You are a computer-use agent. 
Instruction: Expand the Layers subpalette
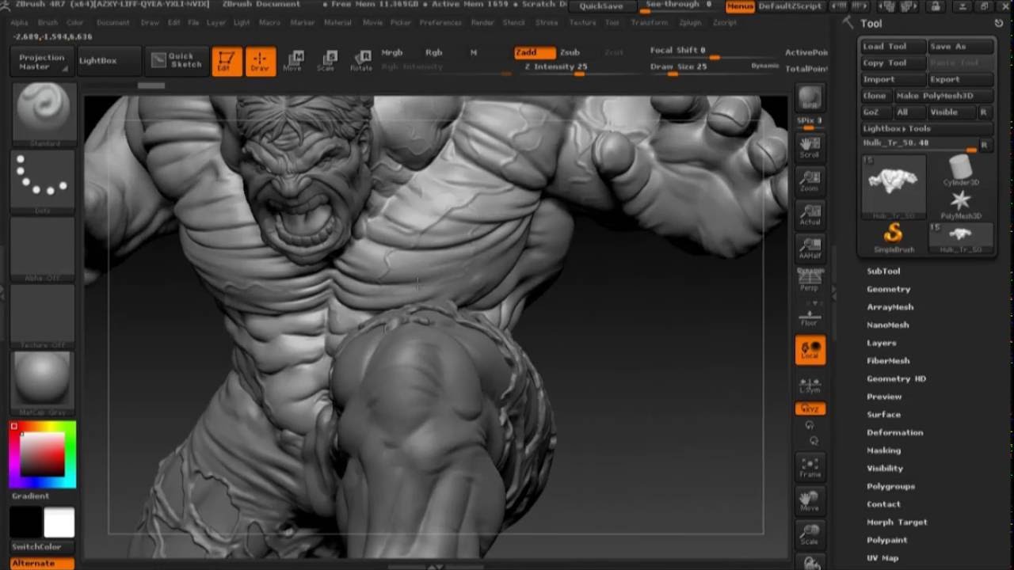pyautogui.click(x=882, y=343)
